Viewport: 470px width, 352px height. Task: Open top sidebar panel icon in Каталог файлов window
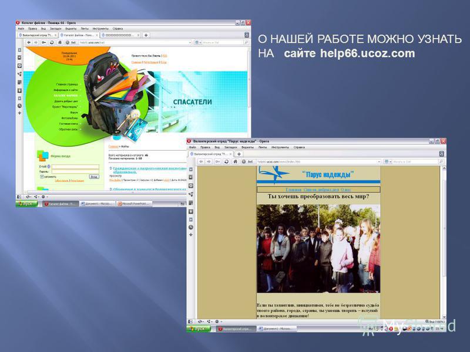pos(19,50)
